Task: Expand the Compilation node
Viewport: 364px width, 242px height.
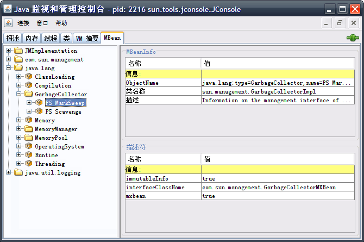Action: coord(19,85)
